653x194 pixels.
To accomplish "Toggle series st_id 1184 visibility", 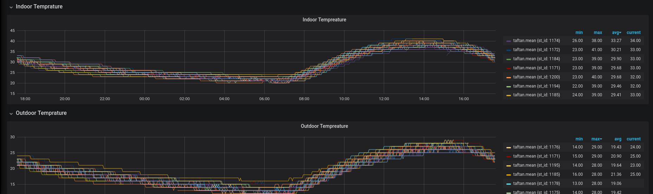I will 536,59.
